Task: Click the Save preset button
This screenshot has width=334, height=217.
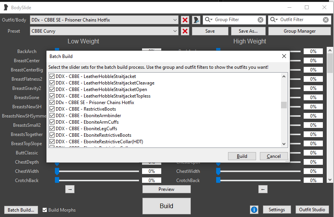Action: pyautogui.click(x=210, y=31)
